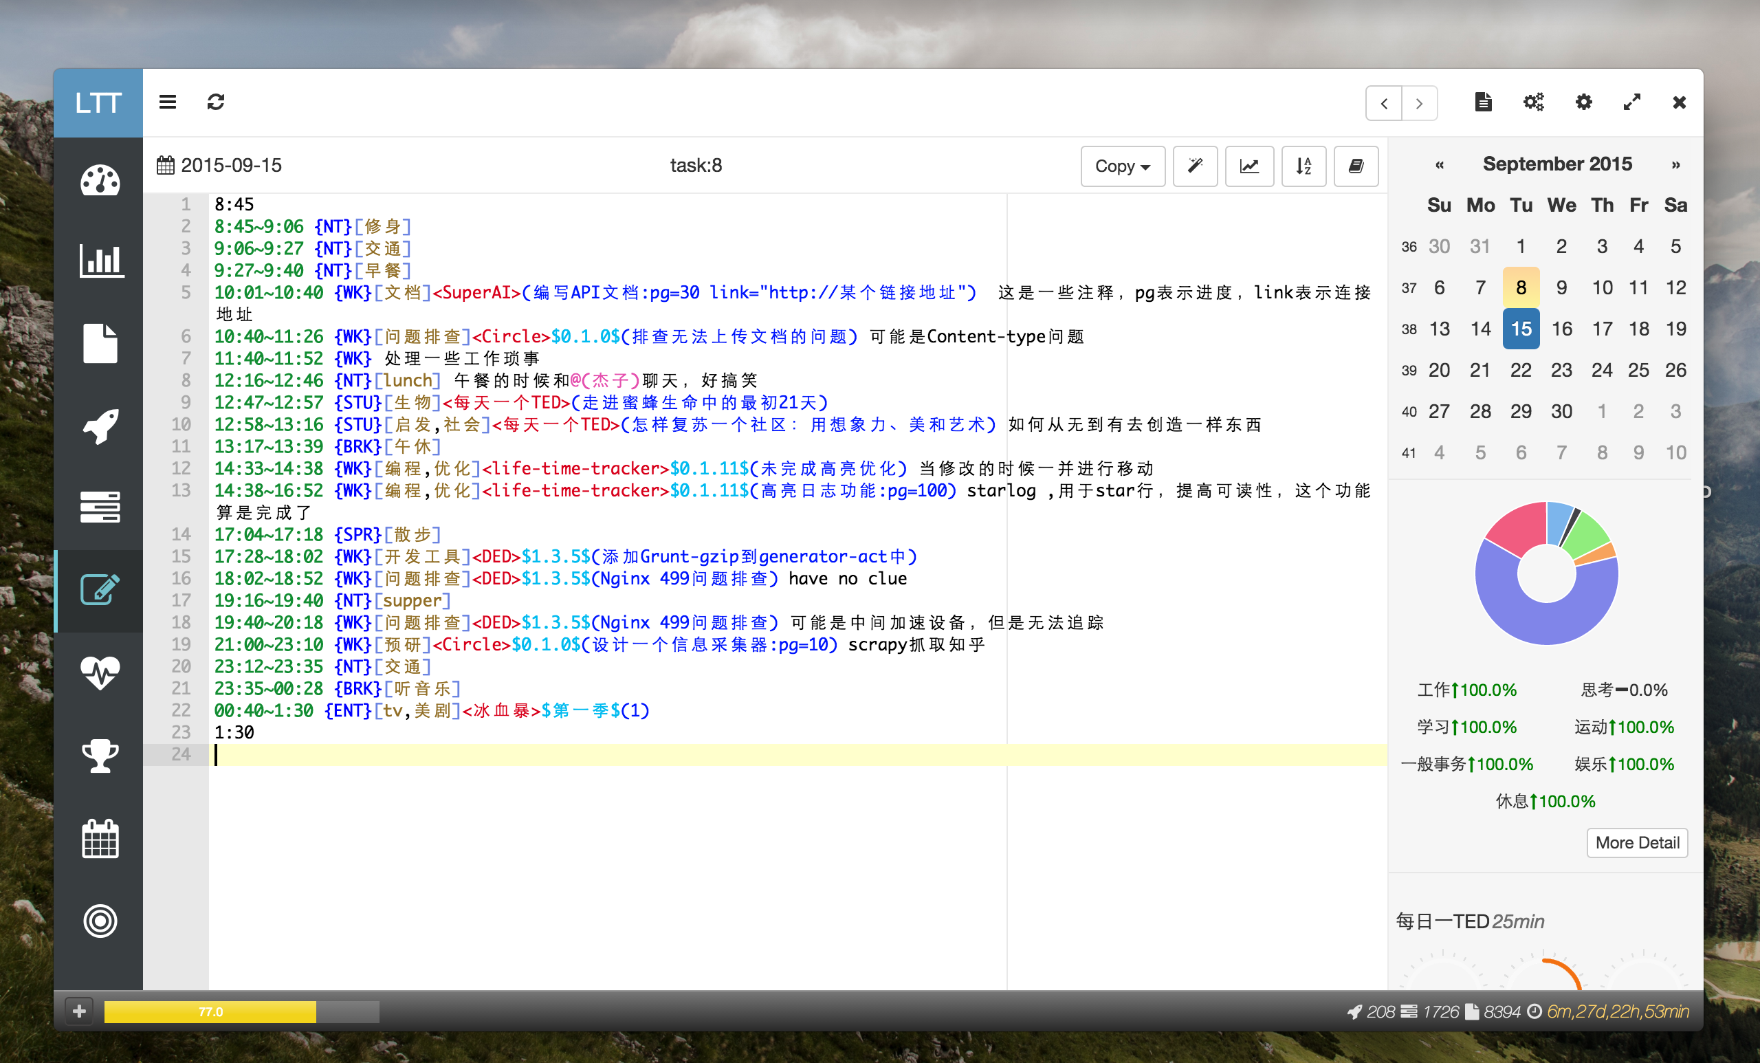Screen dimensions: 1760x1063
Task: Click the A-Z sort toolbar button
Action: (1303, 166)
